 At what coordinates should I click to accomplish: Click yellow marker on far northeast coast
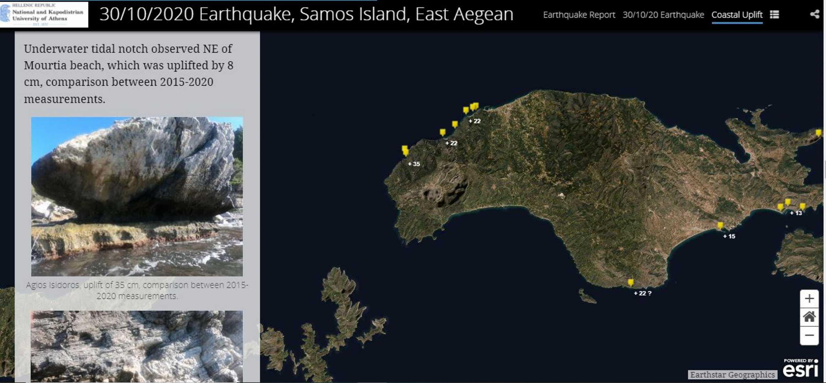[x=818, y=133]
